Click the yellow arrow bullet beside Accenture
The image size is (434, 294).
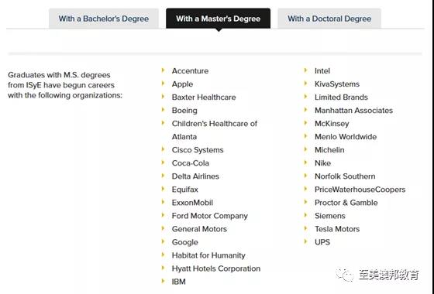coord(163,70)
